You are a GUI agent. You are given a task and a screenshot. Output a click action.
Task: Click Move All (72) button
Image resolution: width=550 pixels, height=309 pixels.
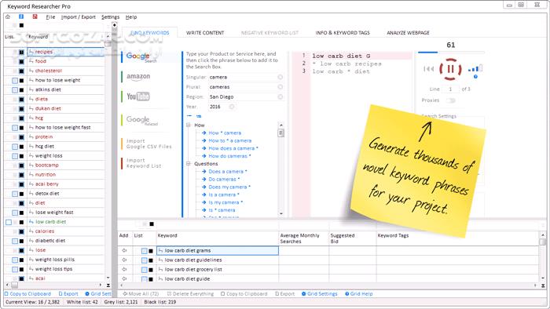[x=141, y=294]
